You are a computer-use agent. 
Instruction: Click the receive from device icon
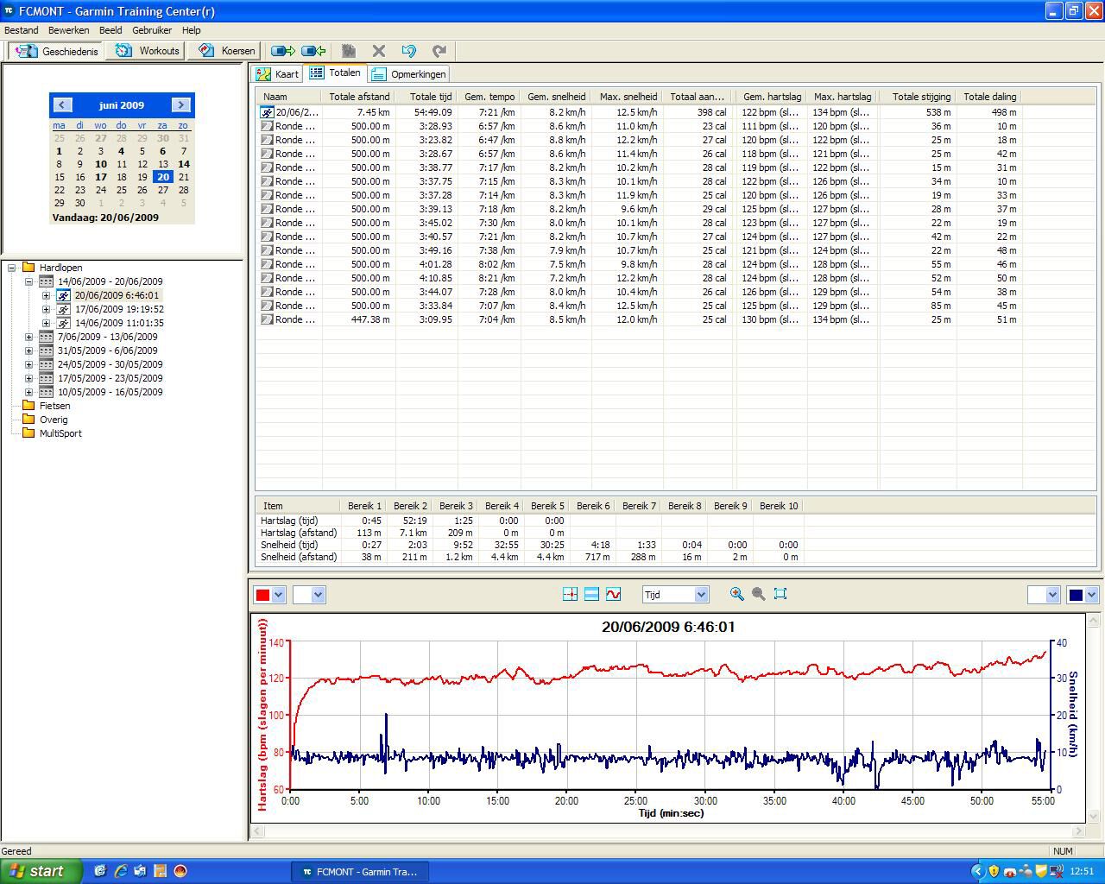pos(313,51)
